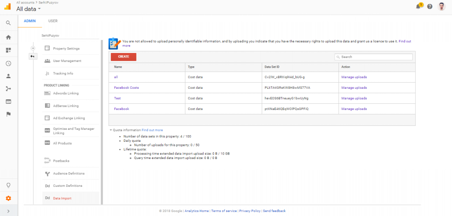
Task: Click the User Management people icon
Action: tap(47, 61)
